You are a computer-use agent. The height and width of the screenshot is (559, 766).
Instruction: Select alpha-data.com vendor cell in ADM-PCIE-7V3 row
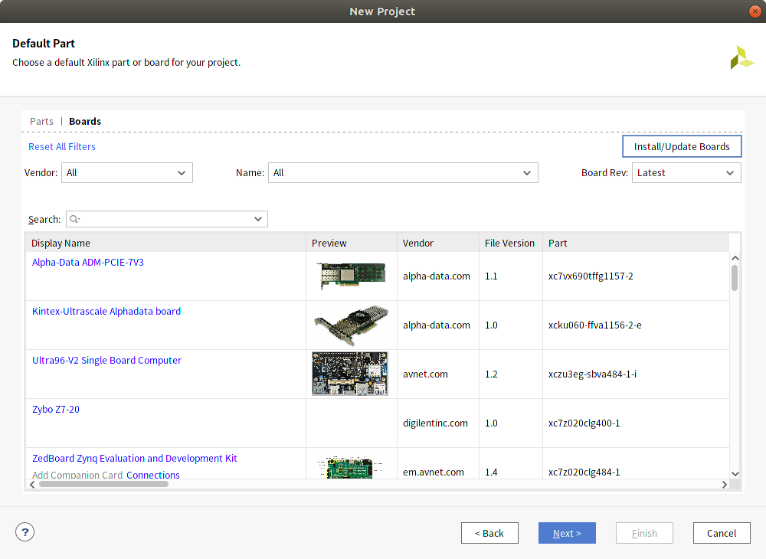coord(437,276)
